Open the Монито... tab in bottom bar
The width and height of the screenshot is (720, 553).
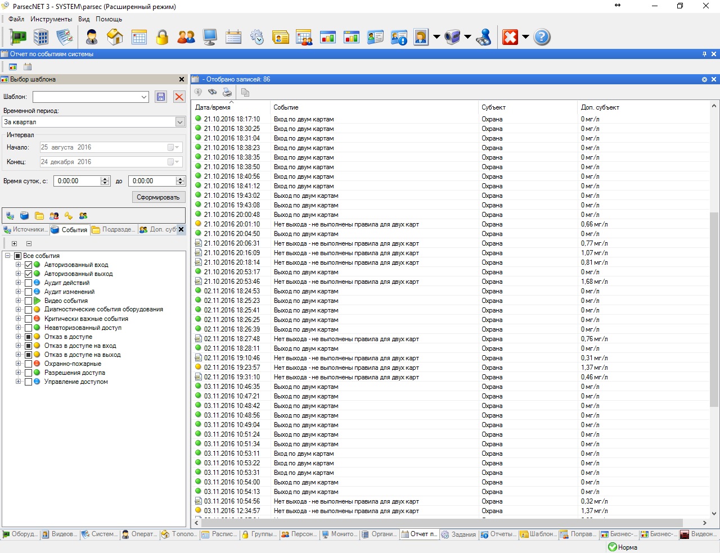[339, 534]
